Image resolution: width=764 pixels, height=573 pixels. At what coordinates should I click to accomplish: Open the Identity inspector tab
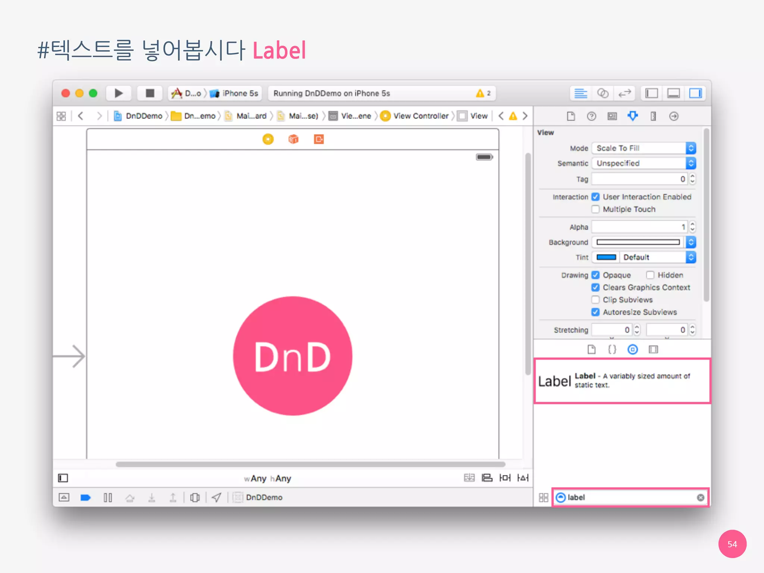[612, 116]
